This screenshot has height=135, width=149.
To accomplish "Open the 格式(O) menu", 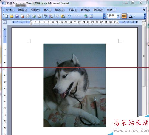I will click(60, 10).
